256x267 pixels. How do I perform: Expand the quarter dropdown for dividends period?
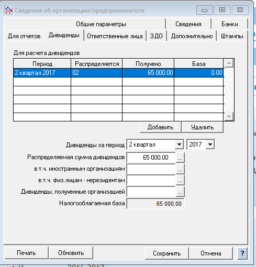(179, 144)
